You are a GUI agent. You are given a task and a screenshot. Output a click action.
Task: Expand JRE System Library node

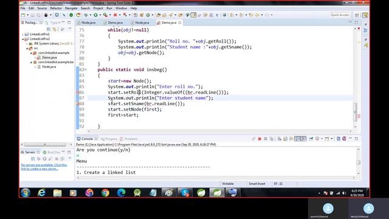point(27,44)
